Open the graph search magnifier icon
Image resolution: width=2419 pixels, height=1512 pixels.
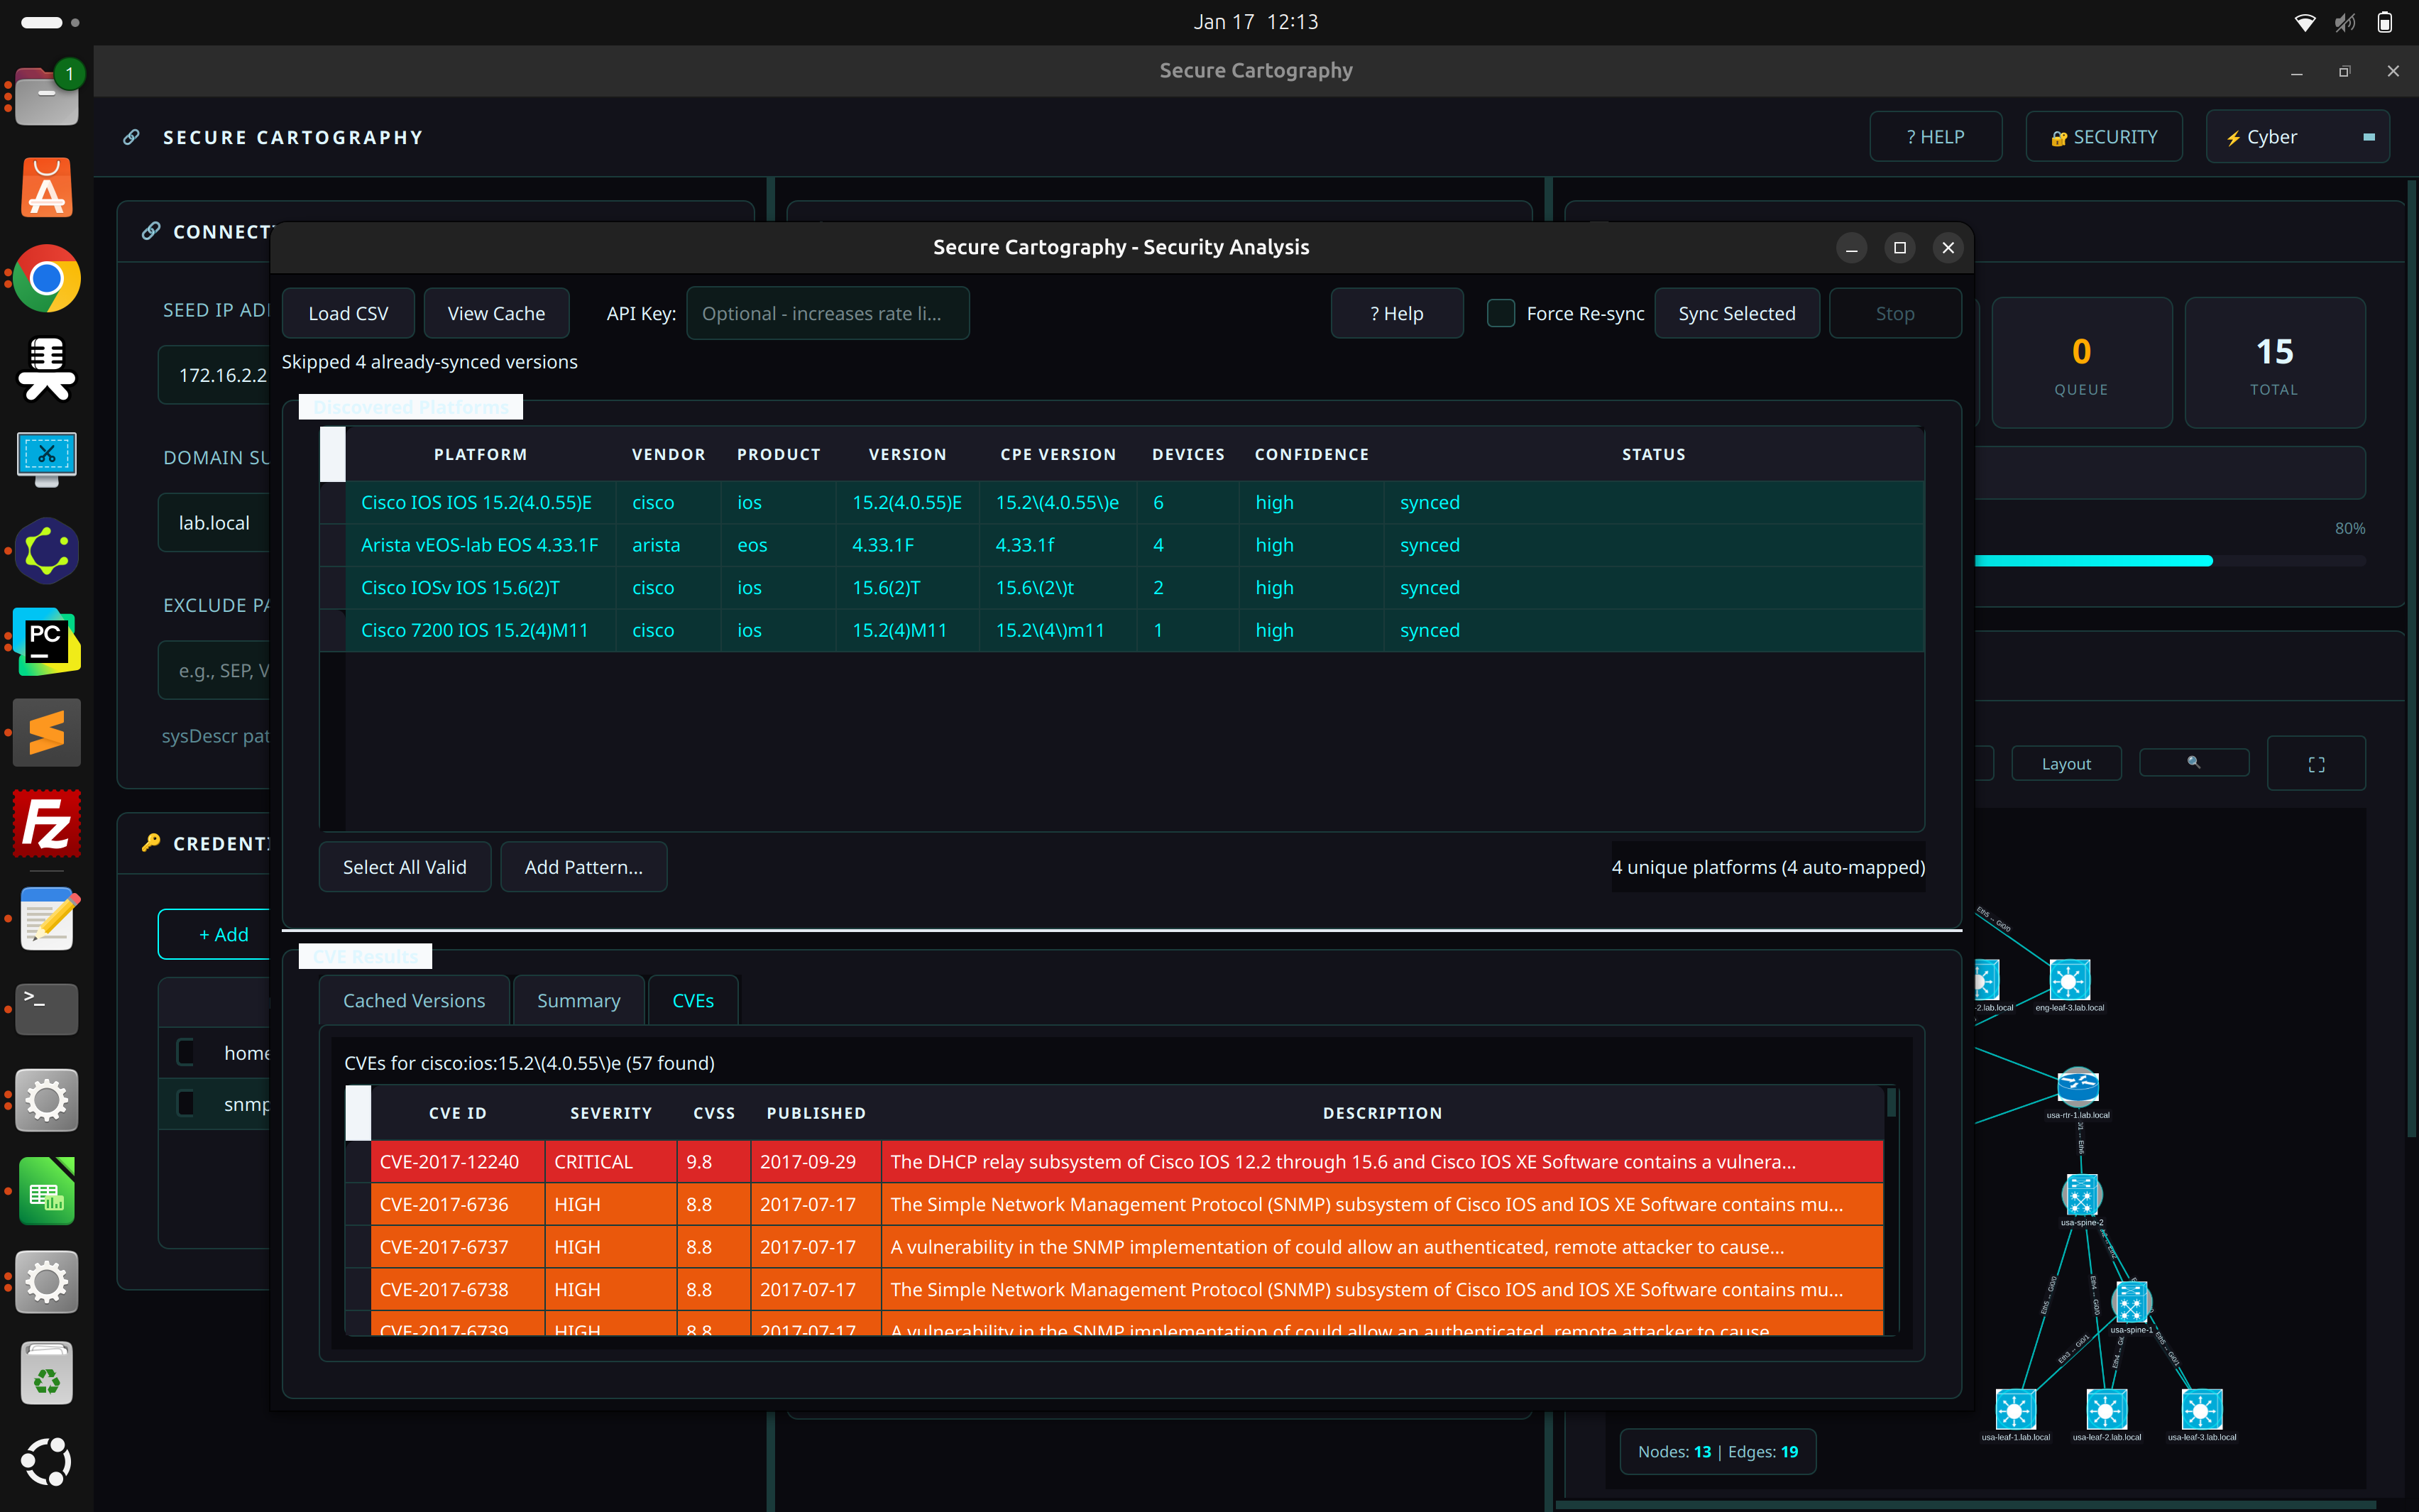pos(2193,763)
